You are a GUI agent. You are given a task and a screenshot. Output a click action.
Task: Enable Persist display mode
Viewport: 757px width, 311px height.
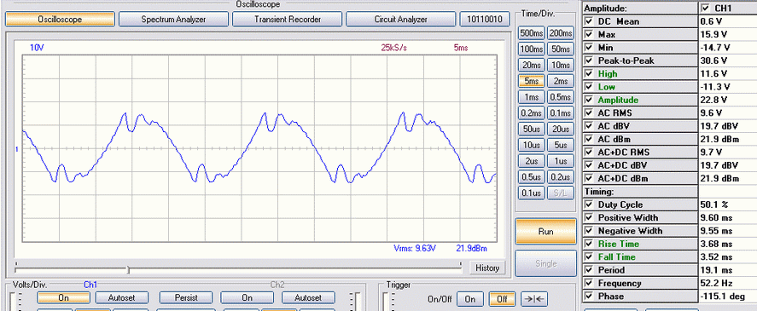pos(186,297)
